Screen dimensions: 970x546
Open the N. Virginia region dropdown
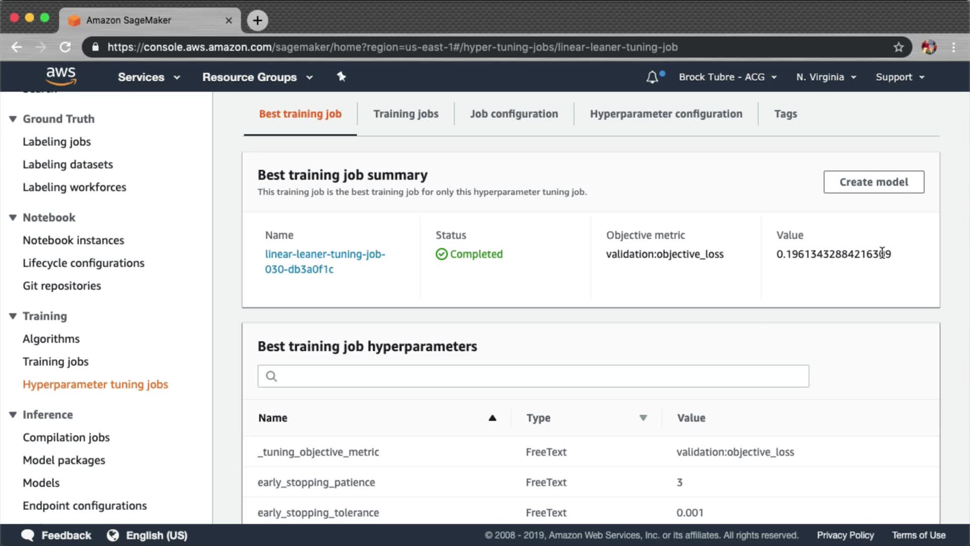click(826, 77)
